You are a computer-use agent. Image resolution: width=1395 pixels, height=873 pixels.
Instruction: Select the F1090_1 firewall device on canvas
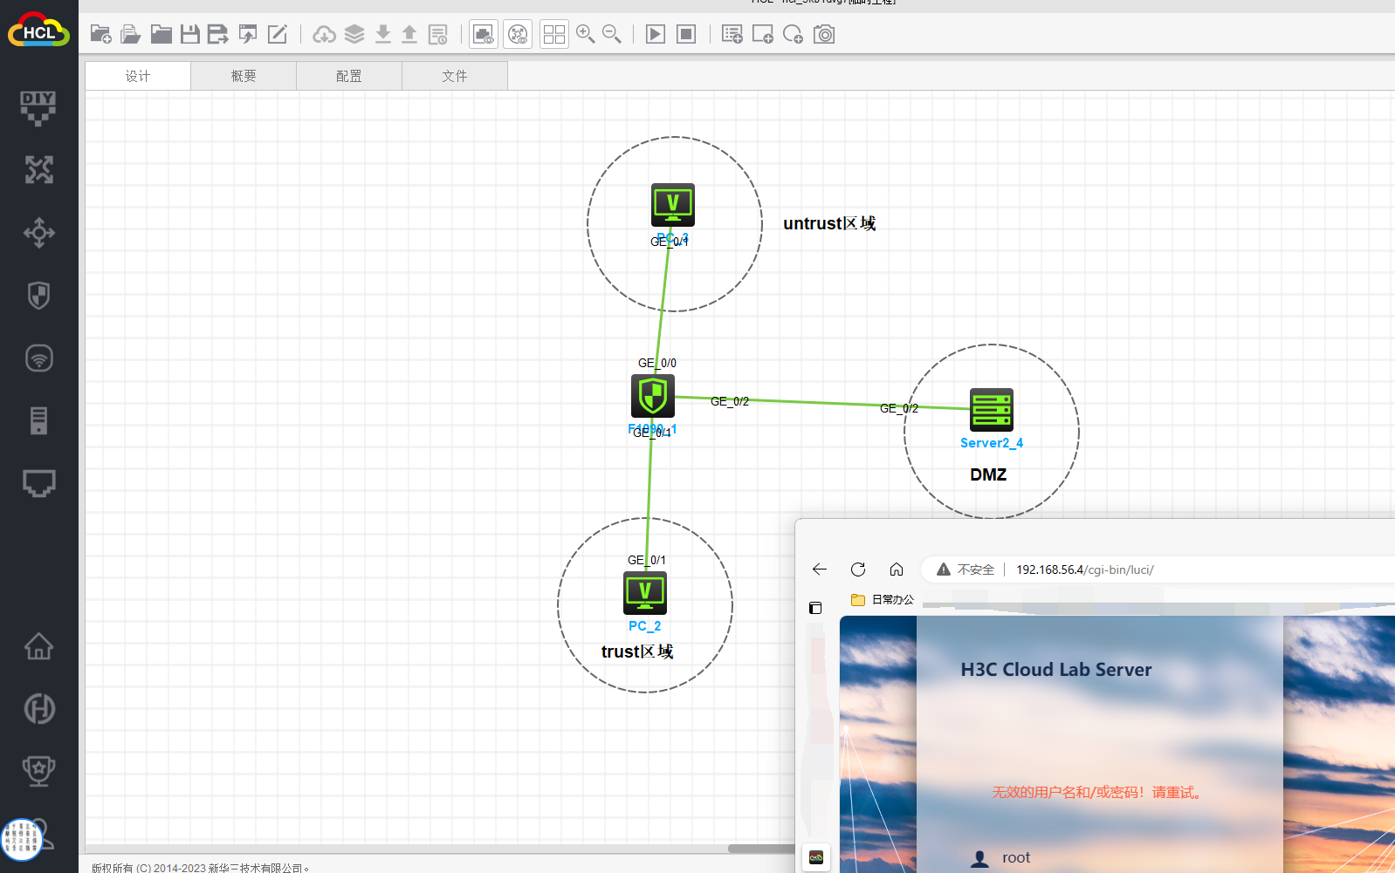pos(652,396)
